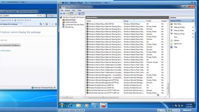The width and height of the screenshot is (199, 112).
Task: Open the Web Slice Gallery dropdown
Action: tap(30, 20)
